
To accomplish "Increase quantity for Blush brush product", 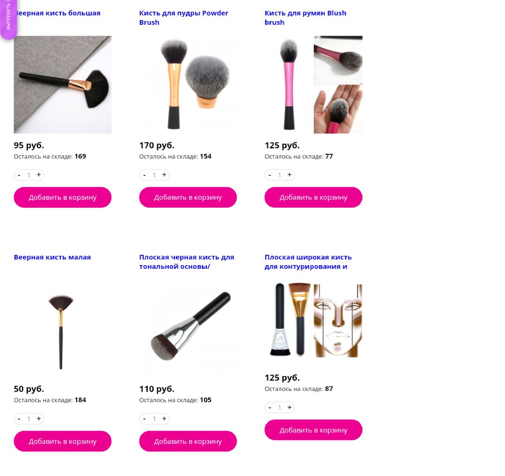I will (289, 175).
